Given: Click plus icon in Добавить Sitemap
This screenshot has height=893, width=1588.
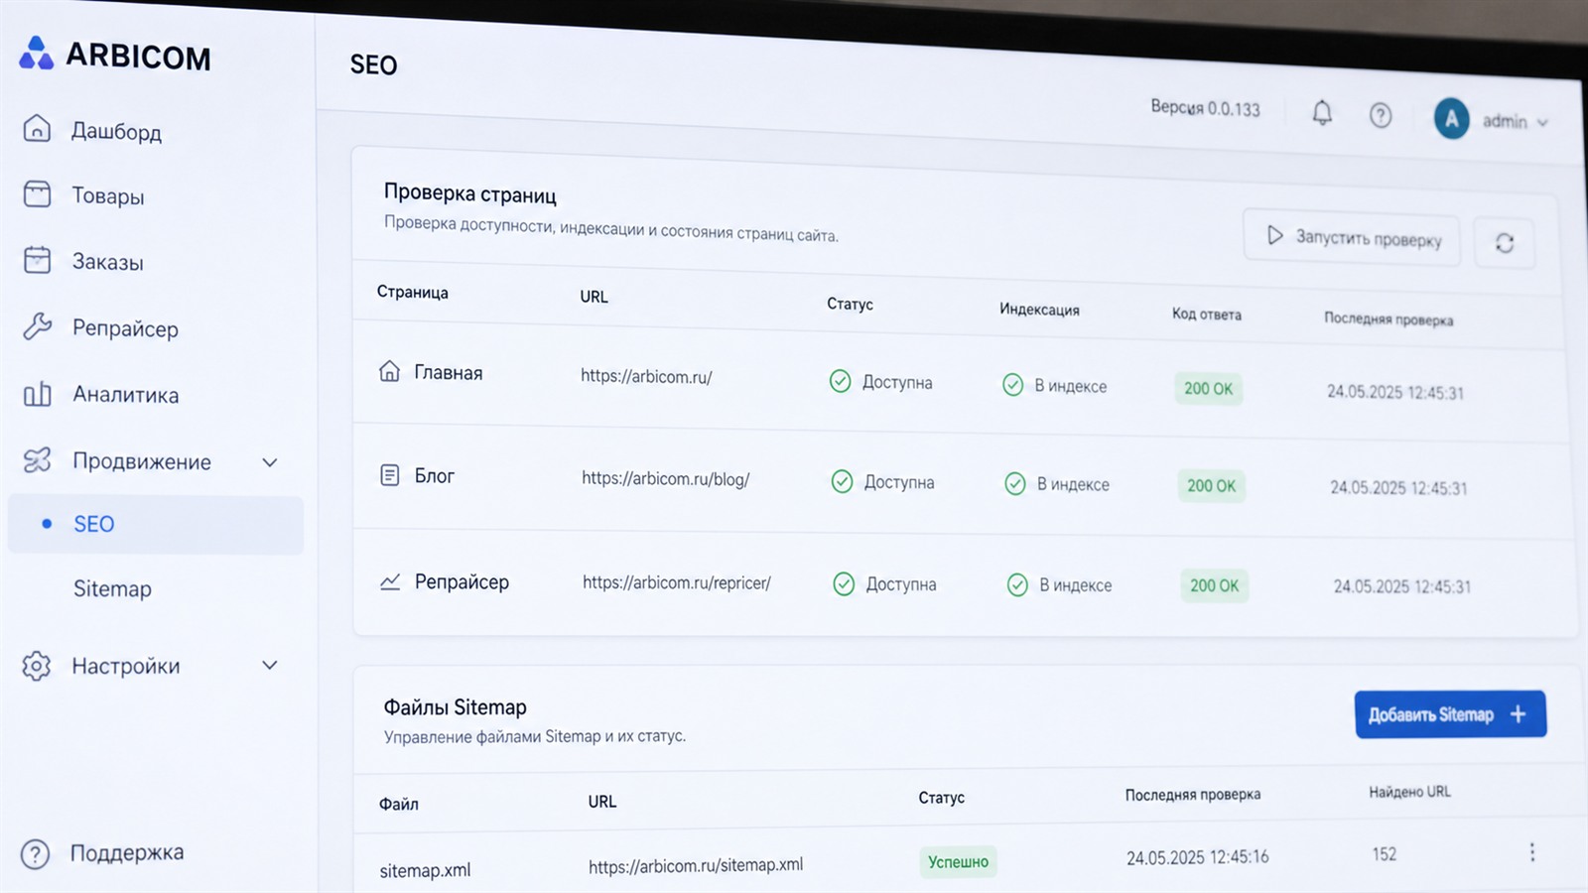Looking at the screenshot, I should click(1518, 714).
